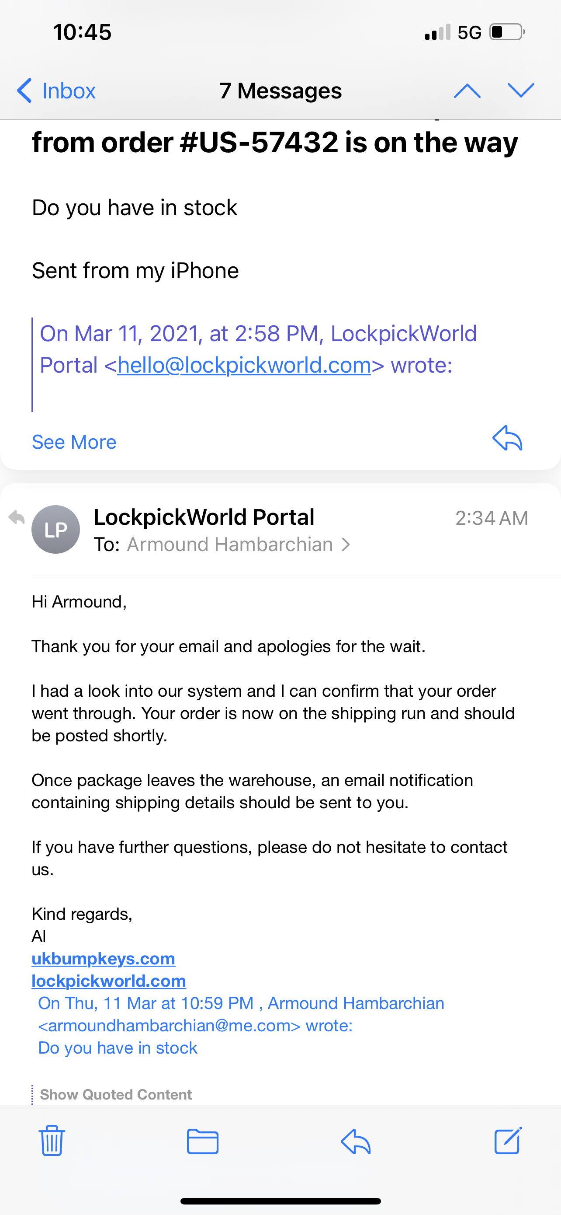Tap the trash icon to delete message

click(52, 1141)
